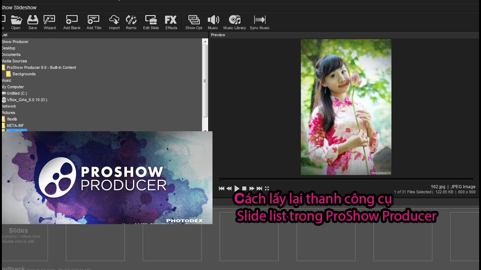
Task: Click folder list scrollbar thumb
Action: tap(205, 81)
